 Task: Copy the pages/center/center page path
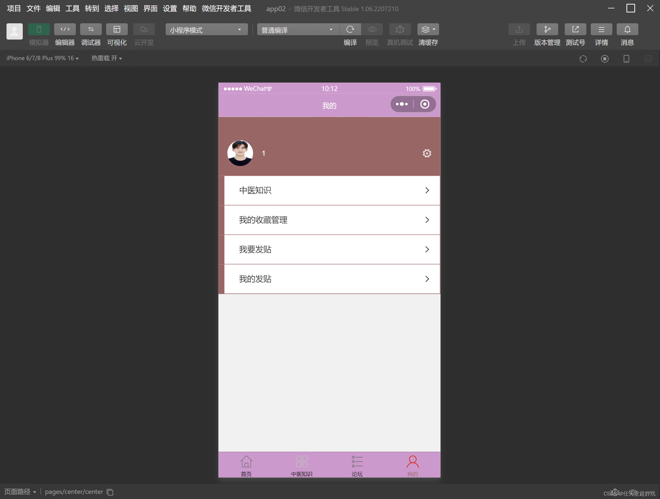click(110, 492)
